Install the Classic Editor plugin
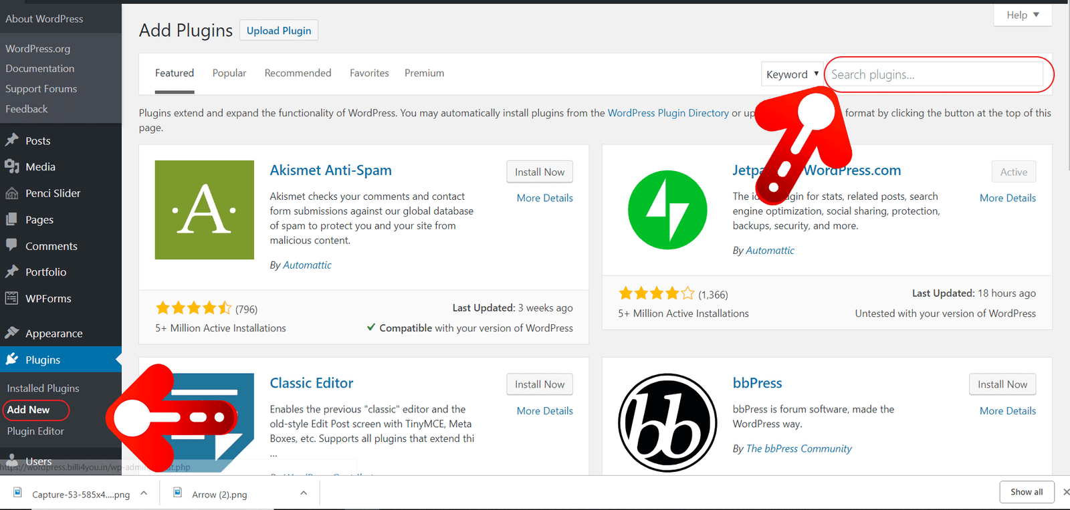The image size is (1070, 510). pos(540,384)
